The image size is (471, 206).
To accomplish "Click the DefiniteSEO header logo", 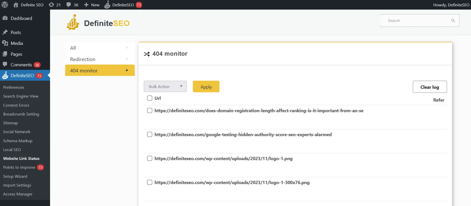I will tap(98, 22).
